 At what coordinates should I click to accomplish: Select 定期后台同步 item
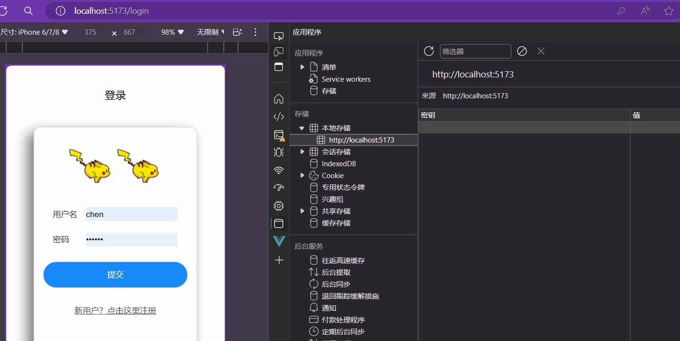[343, 332]
